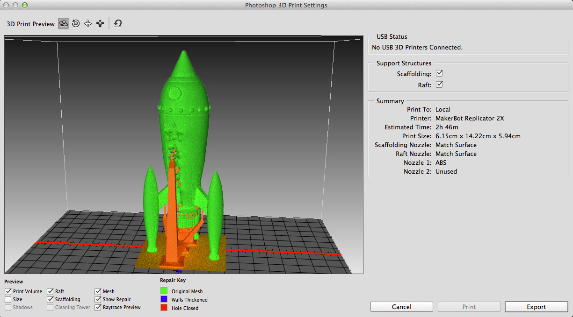Click the 'USB Status' group title
573x317 pixels.
click(x=392, y=36)
